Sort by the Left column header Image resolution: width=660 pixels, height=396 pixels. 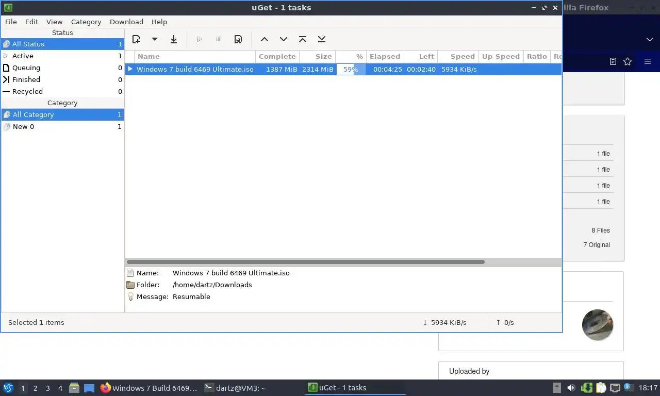click(x=421, y=56)
